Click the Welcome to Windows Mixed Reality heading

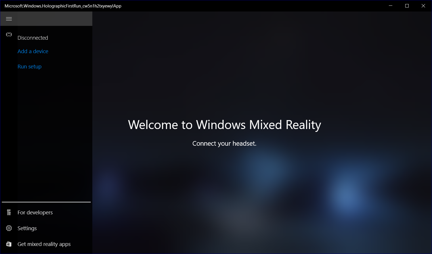tap(224, 125)
